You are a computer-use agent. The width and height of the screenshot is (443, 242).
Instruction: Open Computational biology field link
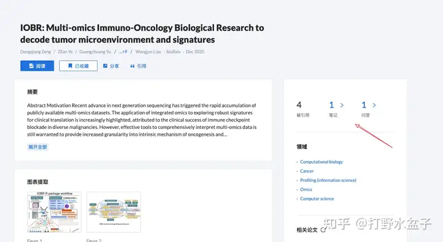[x=322, y=162]
